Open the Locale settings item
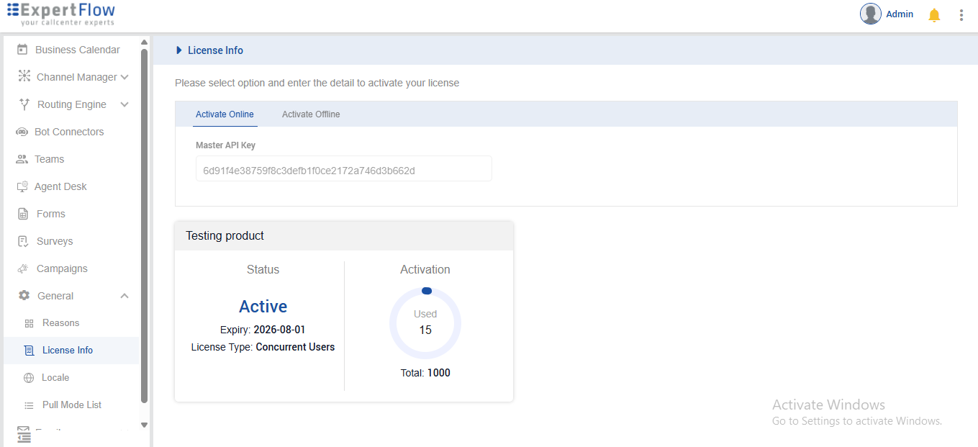Viewport: 978px width, 447px height. [x=55, y=377]
